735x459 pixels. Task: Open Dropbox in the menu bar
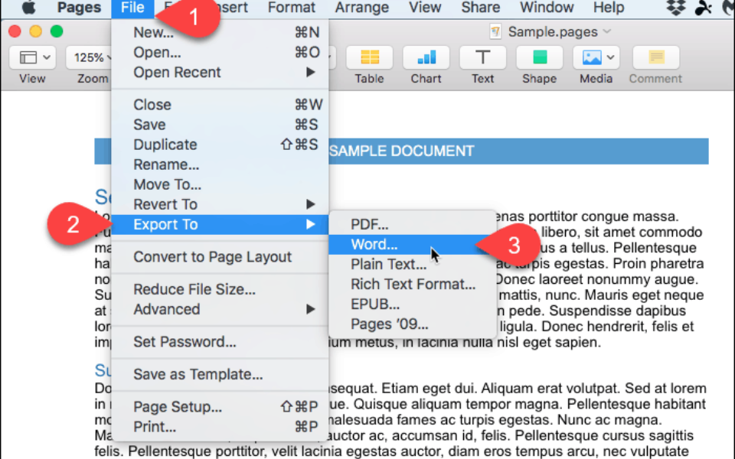click(x=675, y=7)
